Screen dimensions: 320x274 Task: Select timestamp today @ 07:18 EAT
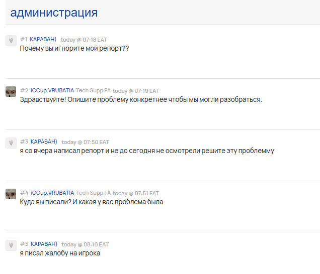click(x=84, y=40)
